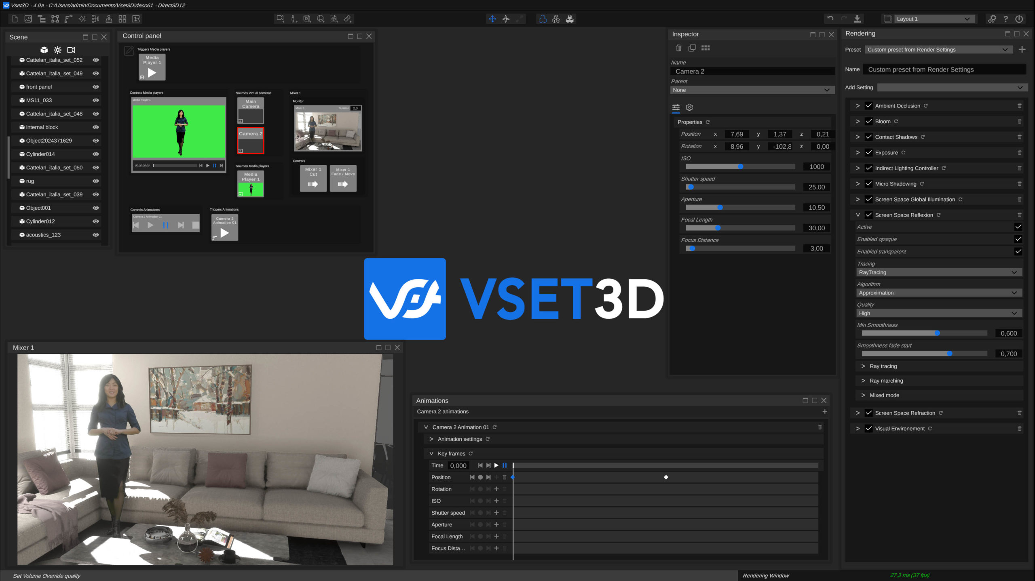
Task: Click the power quit icon
Action: tap(1019, 19)
